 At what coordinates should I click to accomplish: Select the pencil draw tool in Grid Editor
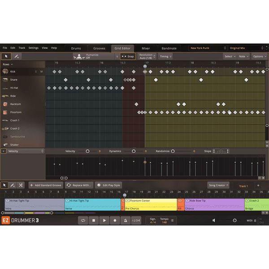pos(17,56)
